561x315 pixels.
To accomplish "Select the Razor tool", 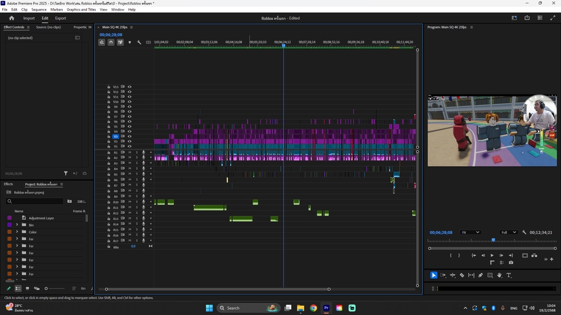I will 462,275.
